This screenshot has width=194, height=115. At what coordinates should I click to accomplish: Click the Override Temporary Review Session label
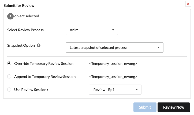44,64
